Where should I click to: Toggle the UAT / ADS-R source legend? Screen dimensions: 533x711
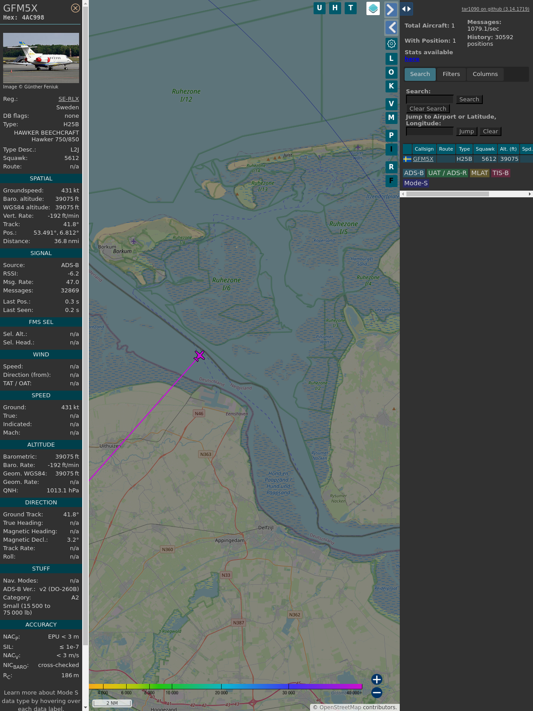(x=447, y=173)
